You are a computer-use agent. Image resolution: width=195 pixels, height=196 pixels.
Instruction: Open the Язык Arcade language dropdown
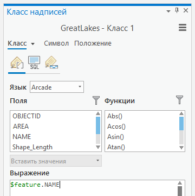[x=57, y=87]
